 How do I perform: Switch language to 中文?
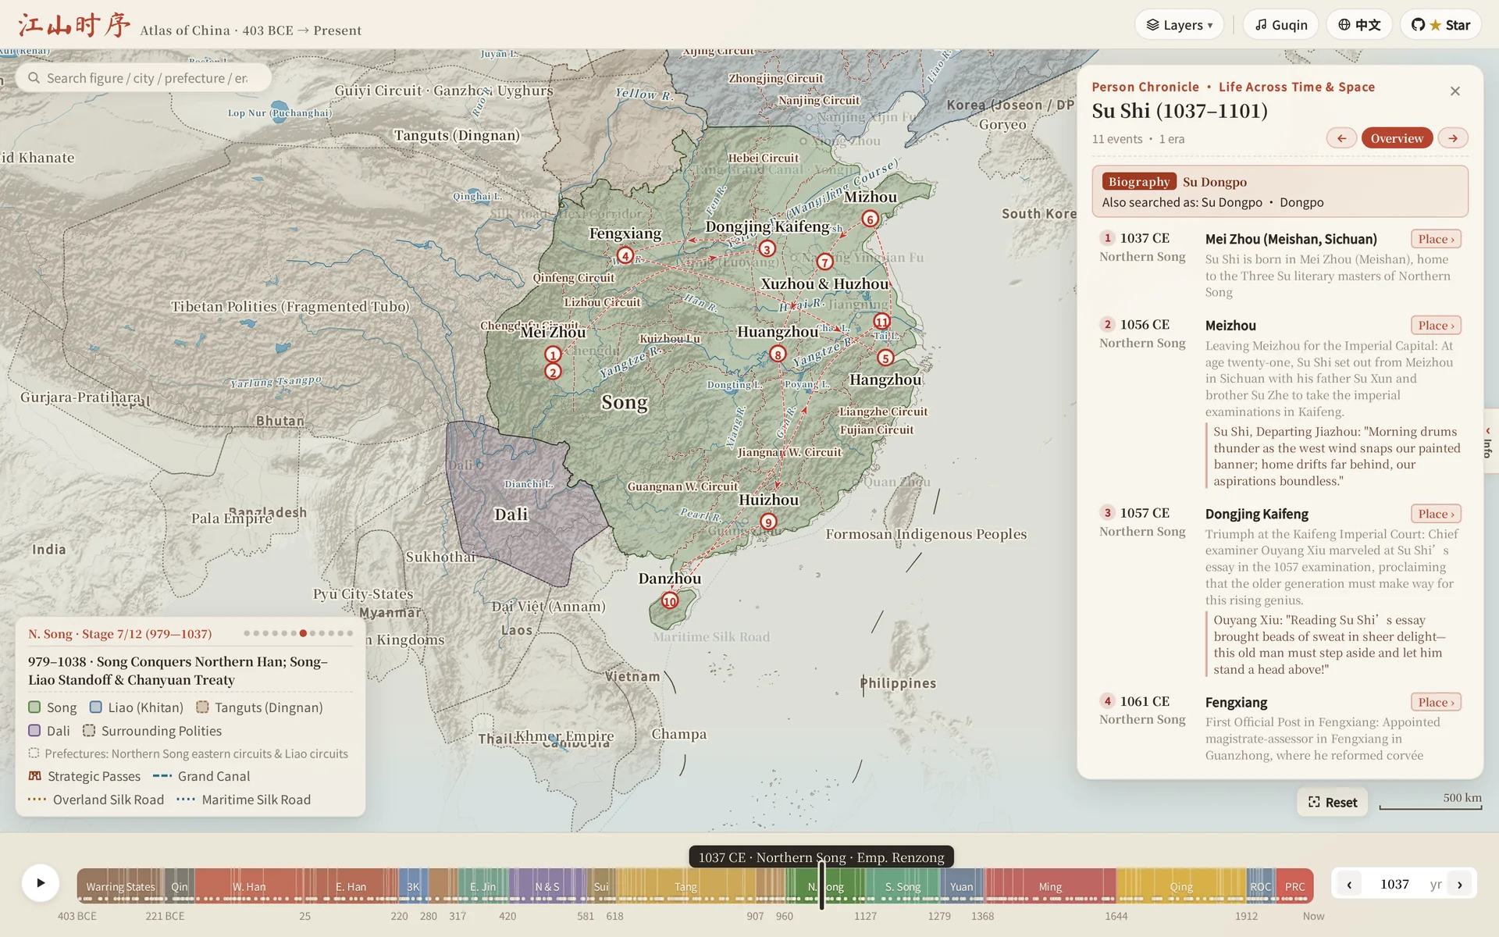(1359, 25)
